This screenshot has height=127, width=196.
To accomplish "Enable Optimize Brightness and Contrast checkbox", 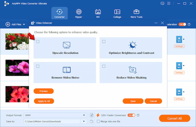I will 104,41.
